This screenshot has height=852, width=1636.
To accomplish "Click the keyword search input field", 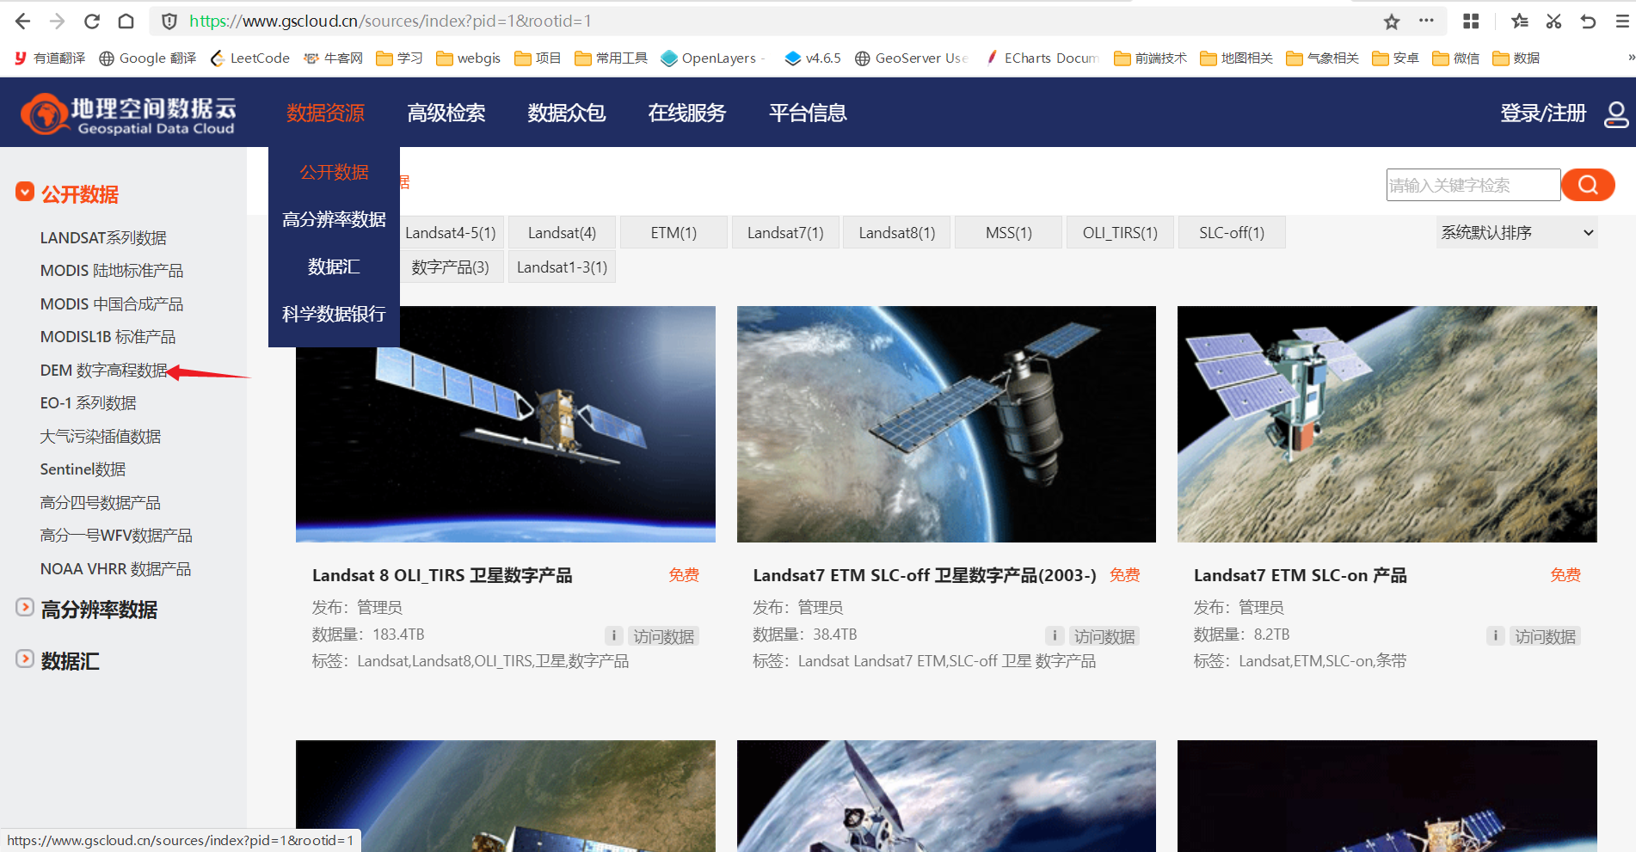I will click(1473, 185).
